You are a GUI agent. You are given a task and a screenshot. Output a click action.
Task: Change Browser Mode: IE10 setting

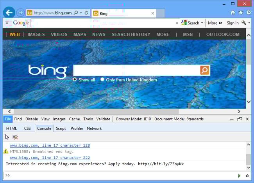coord(134,119)
